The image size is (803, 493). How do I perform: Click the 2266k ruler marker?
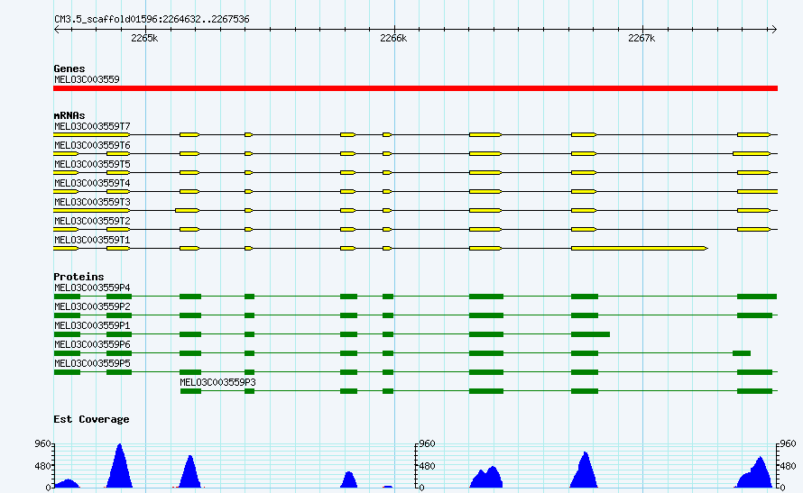(x=393, y=39)
